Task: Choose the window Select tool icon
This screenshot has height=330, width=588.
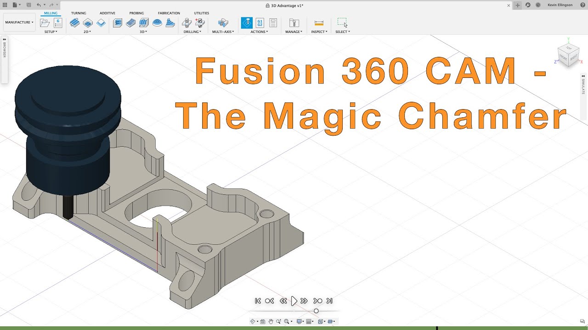Action: coord(342,22)
